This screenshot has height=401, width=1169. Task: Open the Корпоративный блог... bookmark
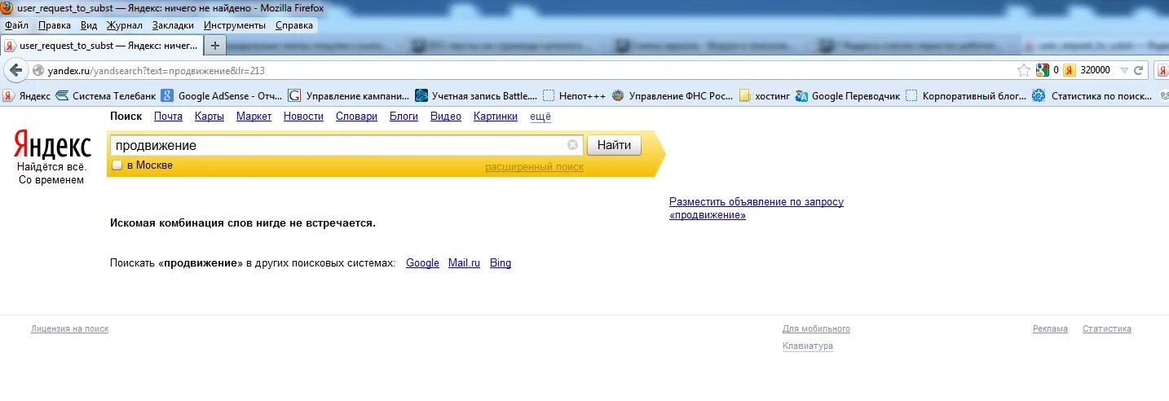(966, 95)
